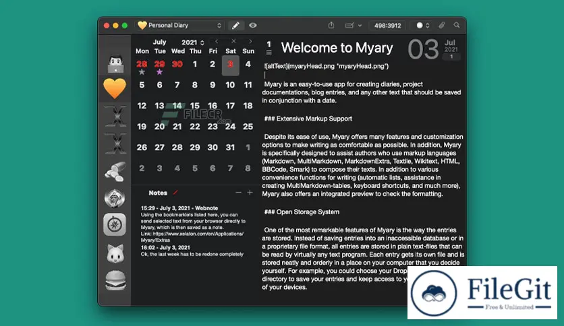Click the July month label
The height and width of the screenshot is (326, 564).
(x=159, y=42)
